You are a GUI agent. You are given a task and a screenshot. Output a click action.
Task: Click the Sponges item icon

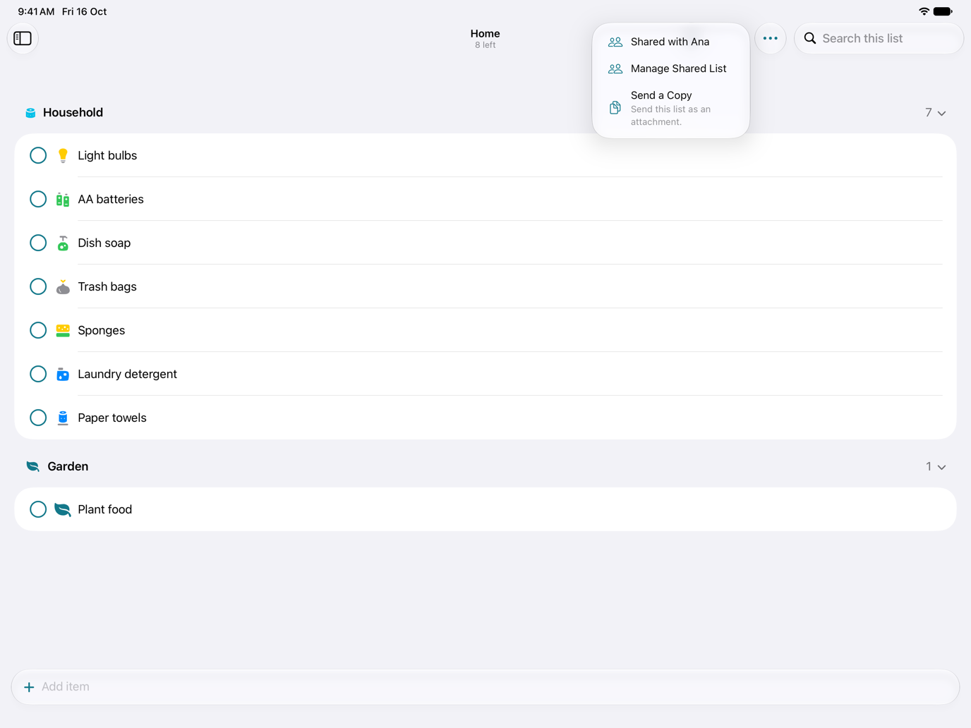(63, 330)
